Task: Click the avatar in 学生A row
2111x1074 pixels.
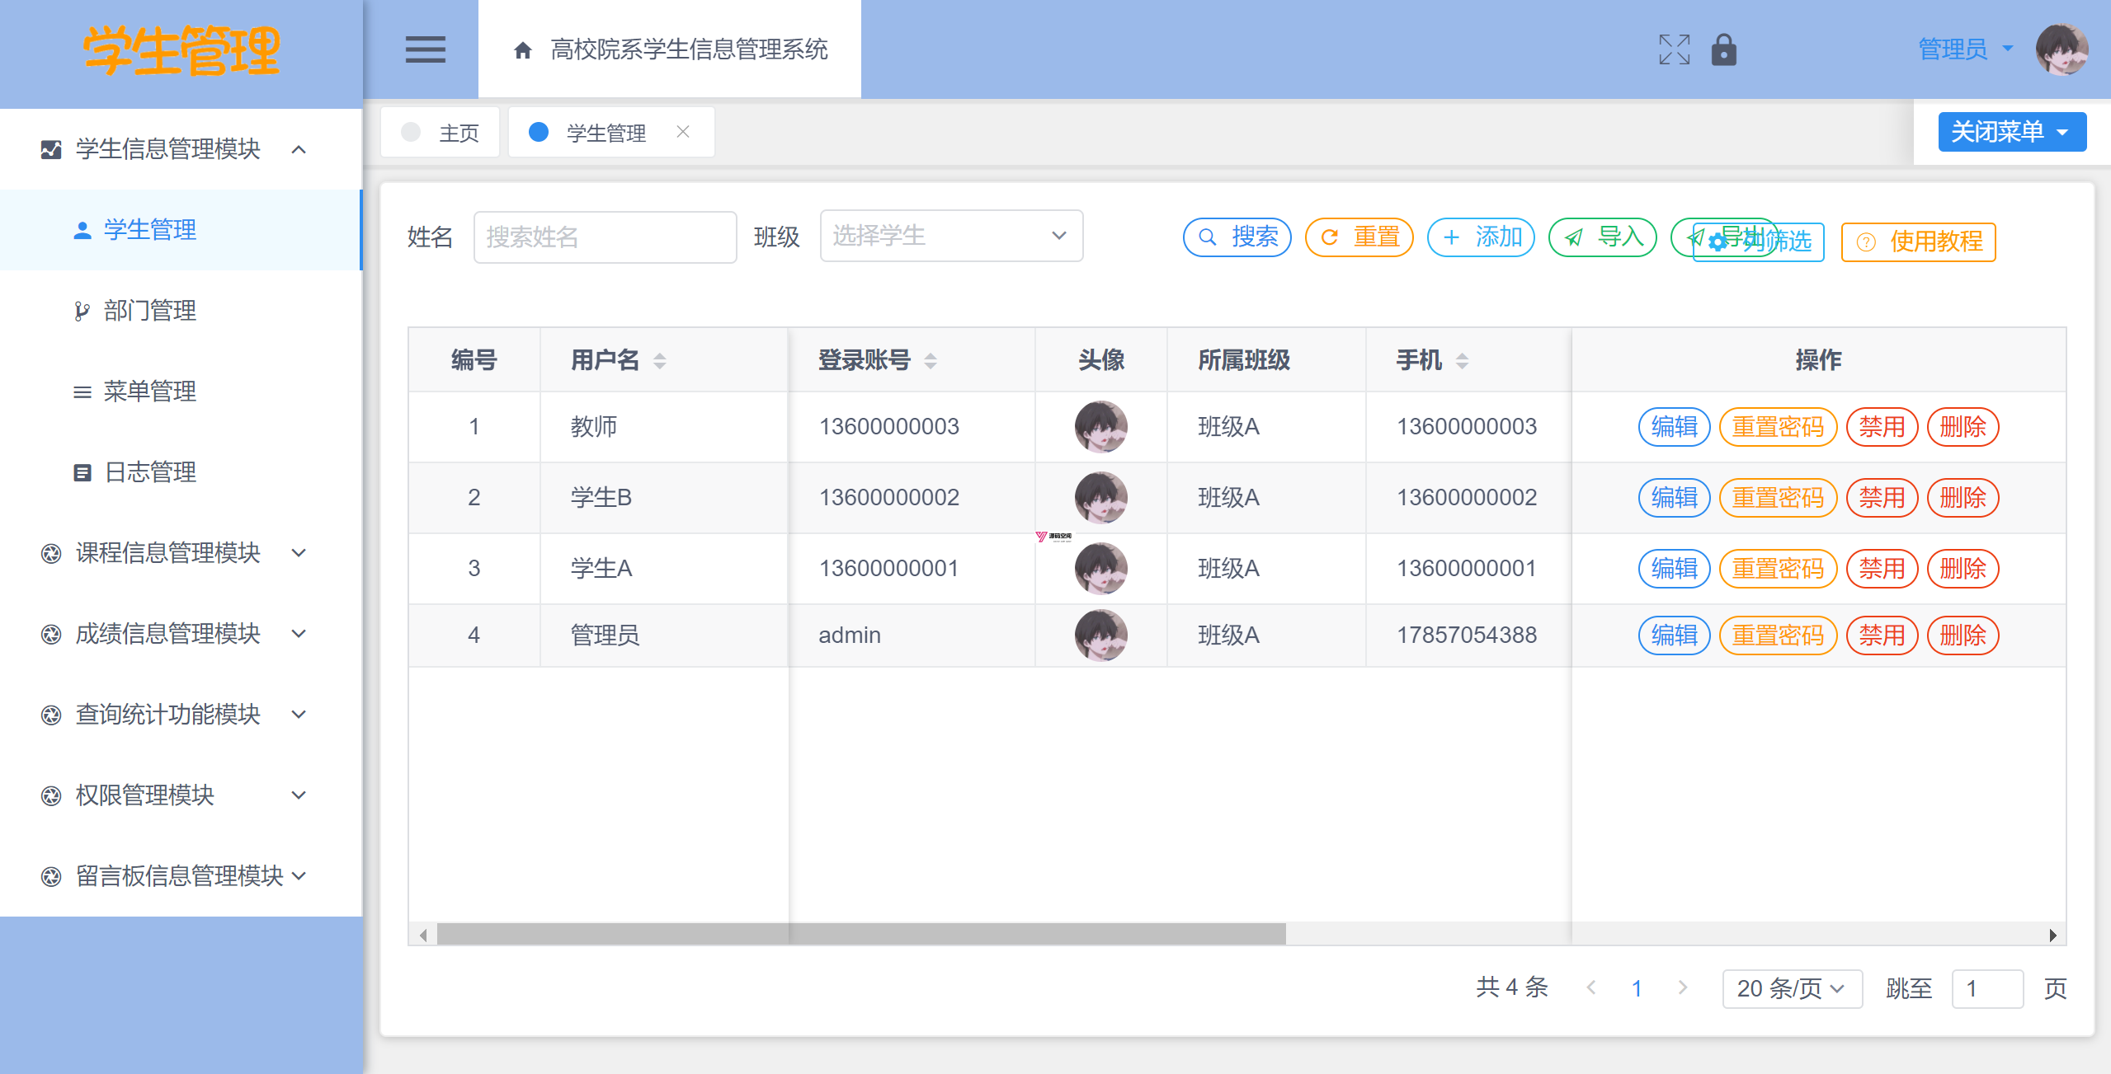Action: click(x=1100, y=568)
